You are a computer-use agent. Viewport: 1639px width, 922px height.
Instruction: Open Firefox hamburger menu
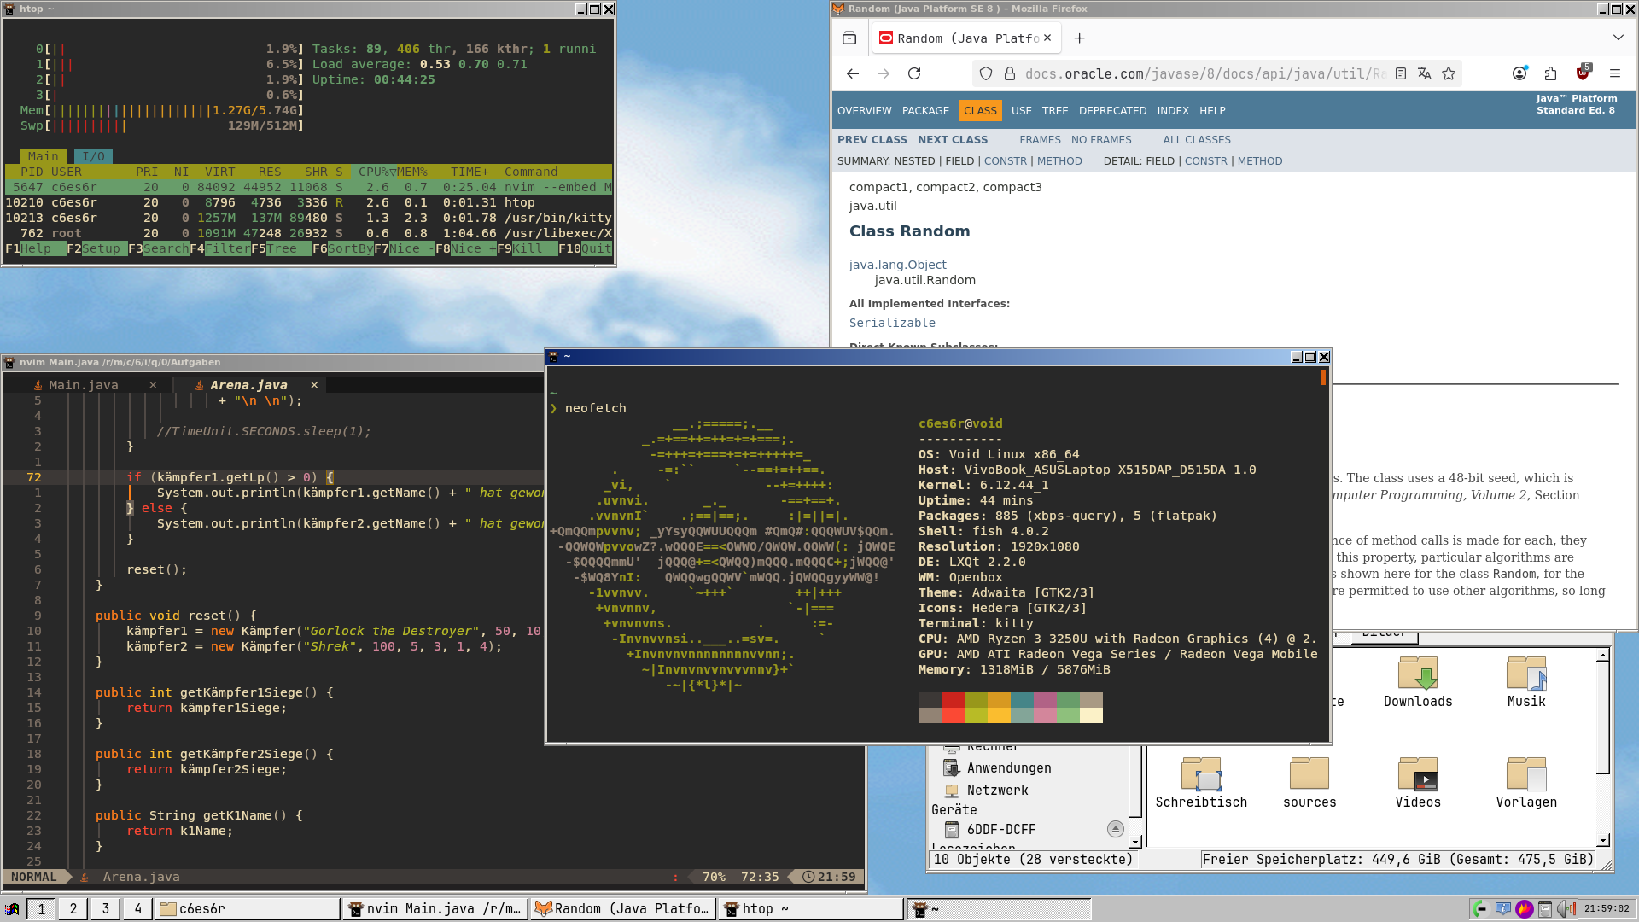click(x=1615, y=74)
